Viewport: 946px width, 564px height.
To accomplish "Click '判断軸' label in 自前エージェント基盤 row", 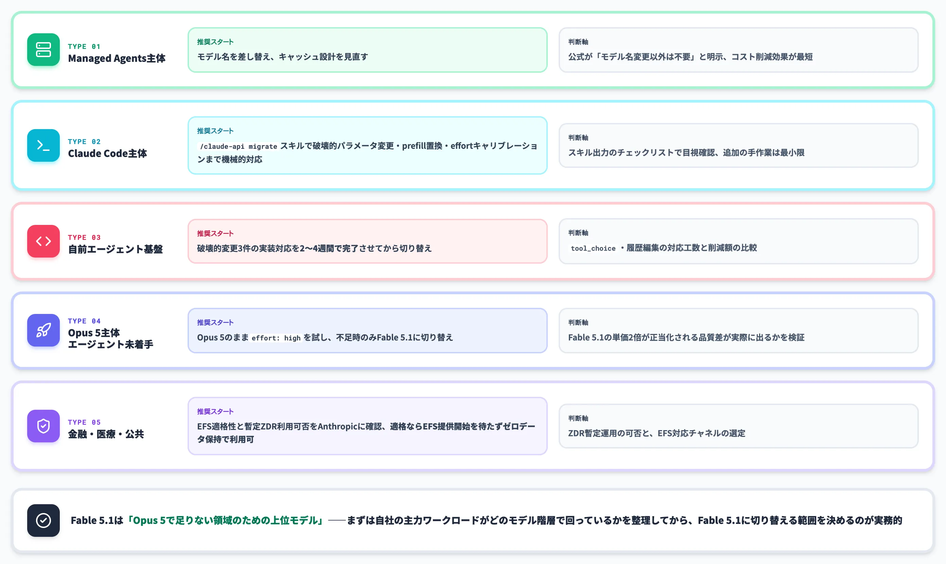I will click(x=578, y=233).
